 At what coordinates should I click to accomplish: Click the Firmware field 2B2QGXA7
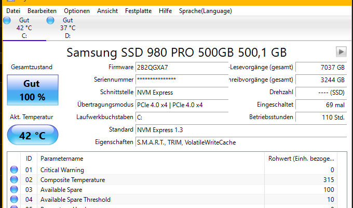[x=182, y=67]
